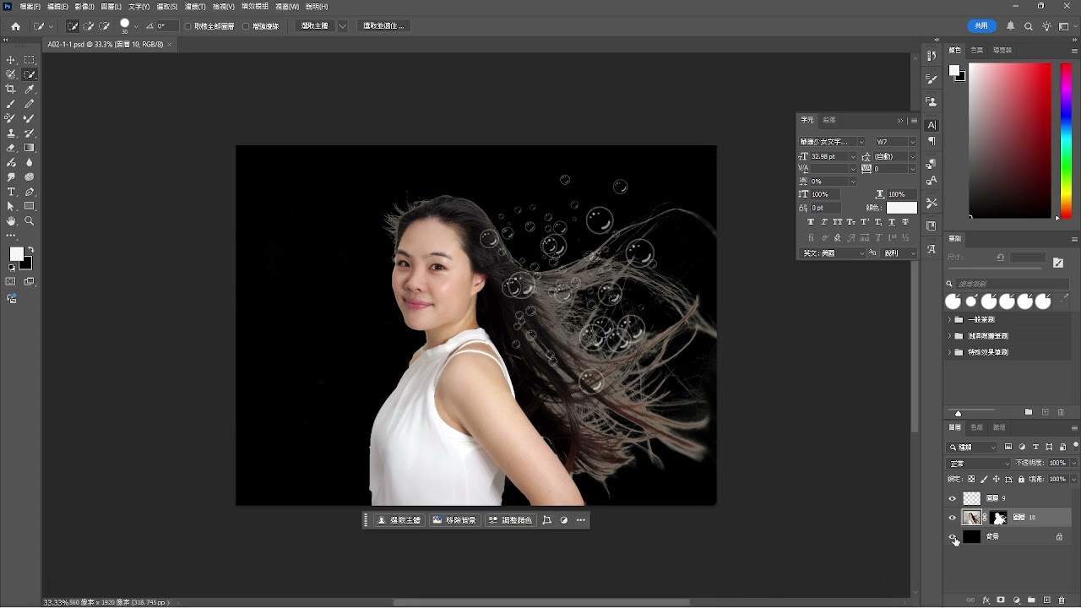1081x608 pixels.
Task: Toggle visibility of layer 10
Action: pos(953,518)
